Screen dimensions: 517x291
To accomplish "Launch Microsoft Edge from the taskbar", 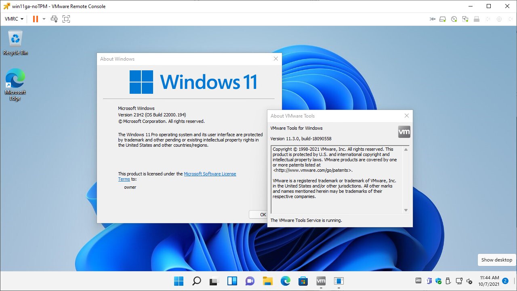I will 285,281.
